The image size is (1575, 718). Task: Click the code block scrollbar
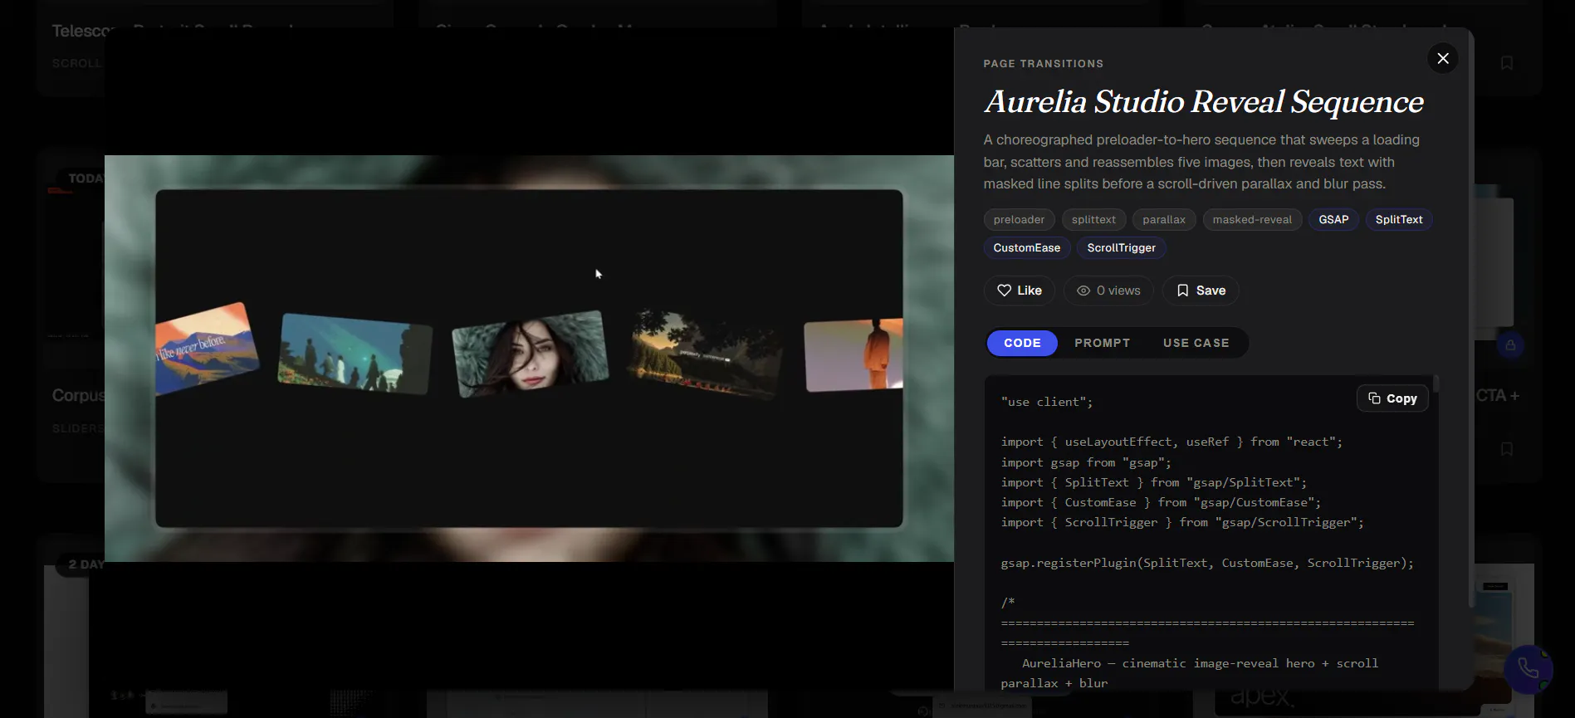1436,384
